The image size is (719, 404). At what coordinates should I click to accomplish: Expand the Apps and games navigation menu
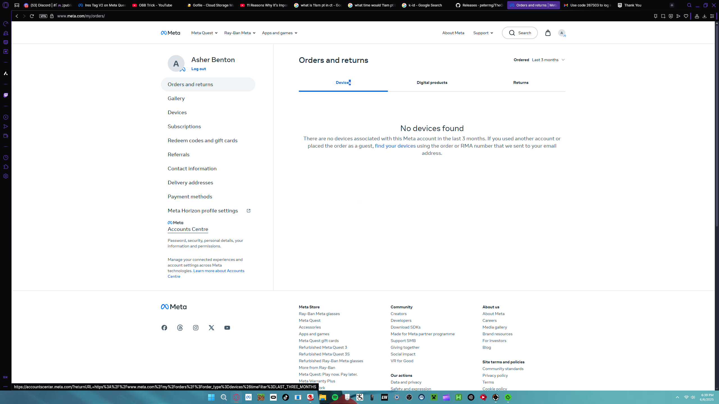tap(279, 33)
